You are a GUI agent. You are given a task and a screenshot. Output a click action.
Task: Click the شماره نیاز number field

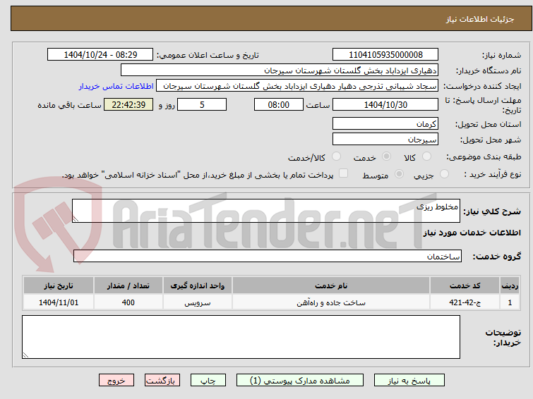[x=385, y=55]
